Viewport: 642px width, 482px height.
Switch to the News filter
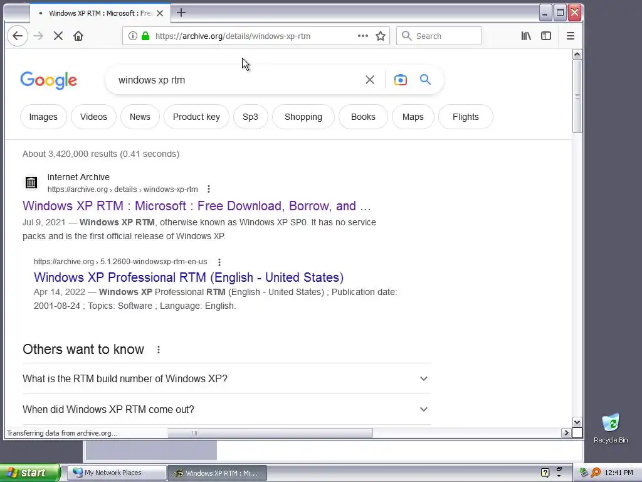pyautogui.click(x=140, y=117)
